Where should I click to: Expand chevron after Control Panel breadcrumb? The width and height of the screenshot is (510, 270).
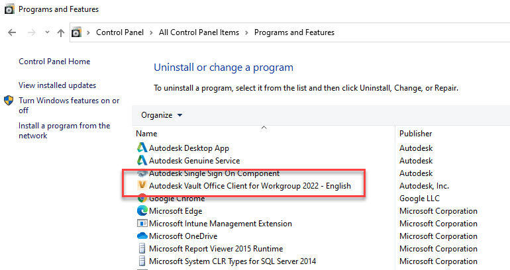pos(151,33)
